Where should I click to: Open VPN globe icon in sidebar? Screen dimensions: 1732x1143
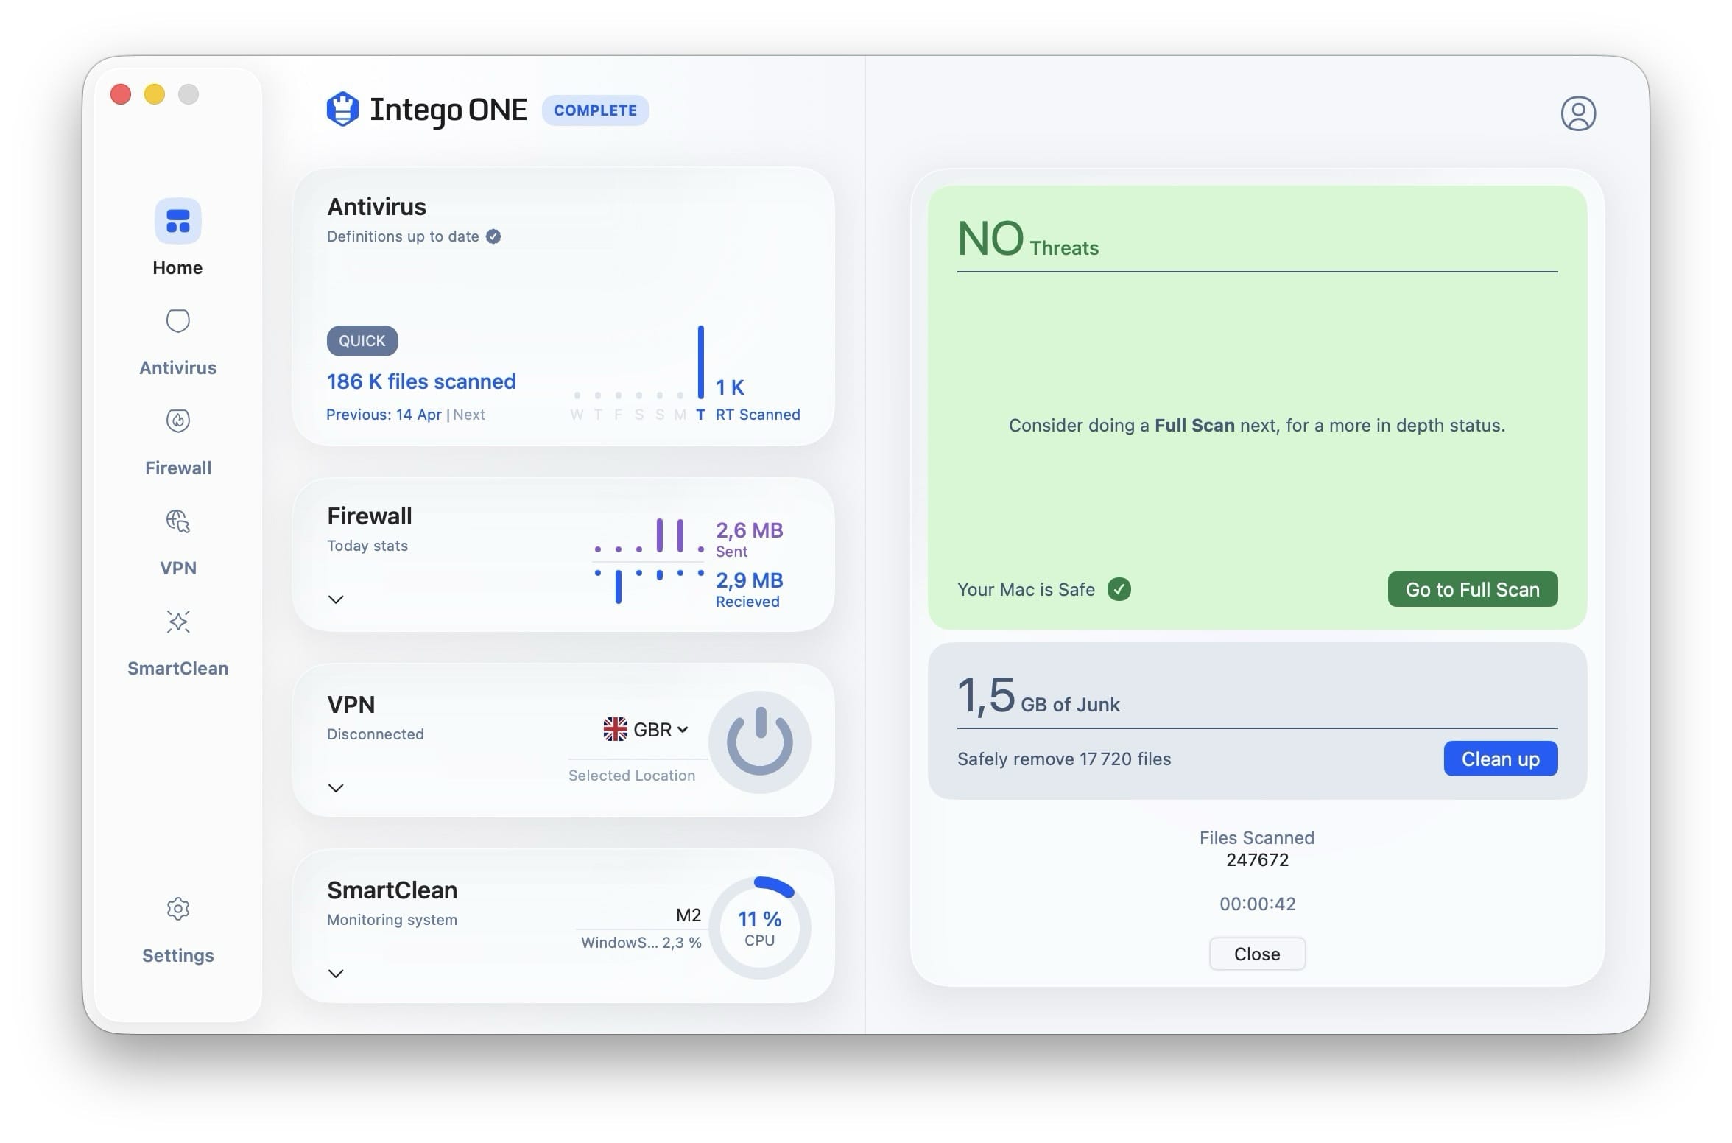coord(177,521)
